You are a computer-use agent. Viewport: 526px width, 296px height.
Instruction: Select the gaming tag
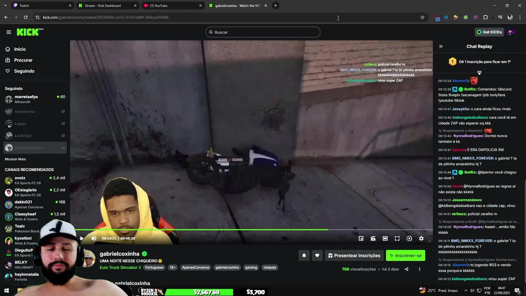click(x=251, y=268)
